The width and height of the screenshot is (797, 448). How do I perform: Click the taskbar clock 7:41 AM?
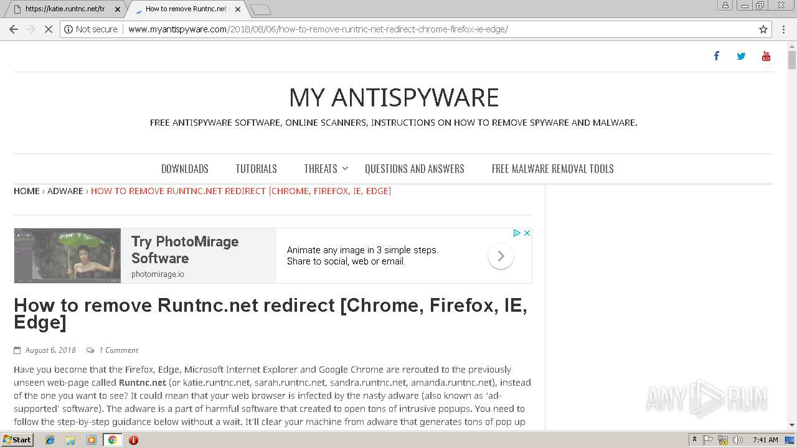[765, 440]
